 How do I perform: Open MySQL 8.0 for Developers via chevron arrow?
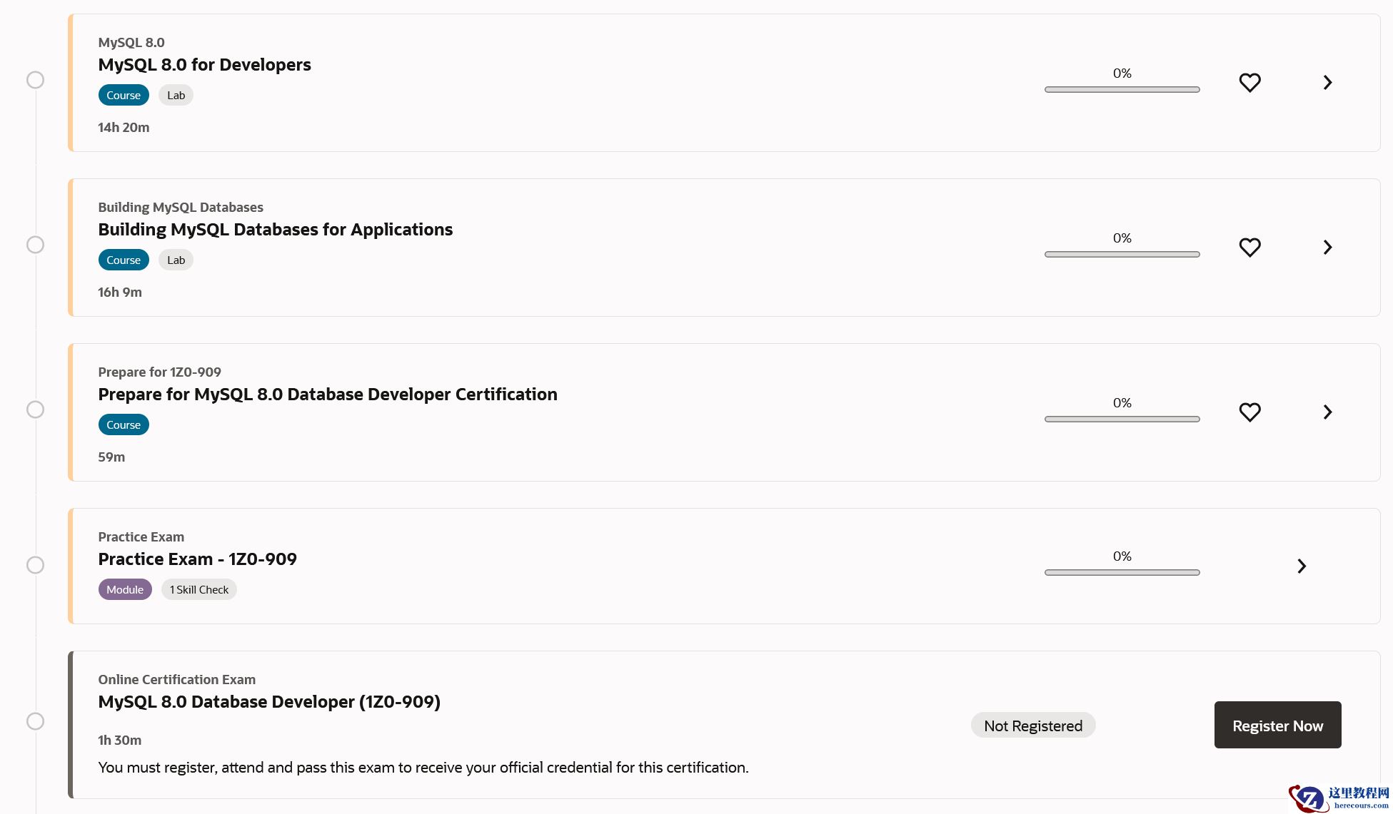(1327, 83)
